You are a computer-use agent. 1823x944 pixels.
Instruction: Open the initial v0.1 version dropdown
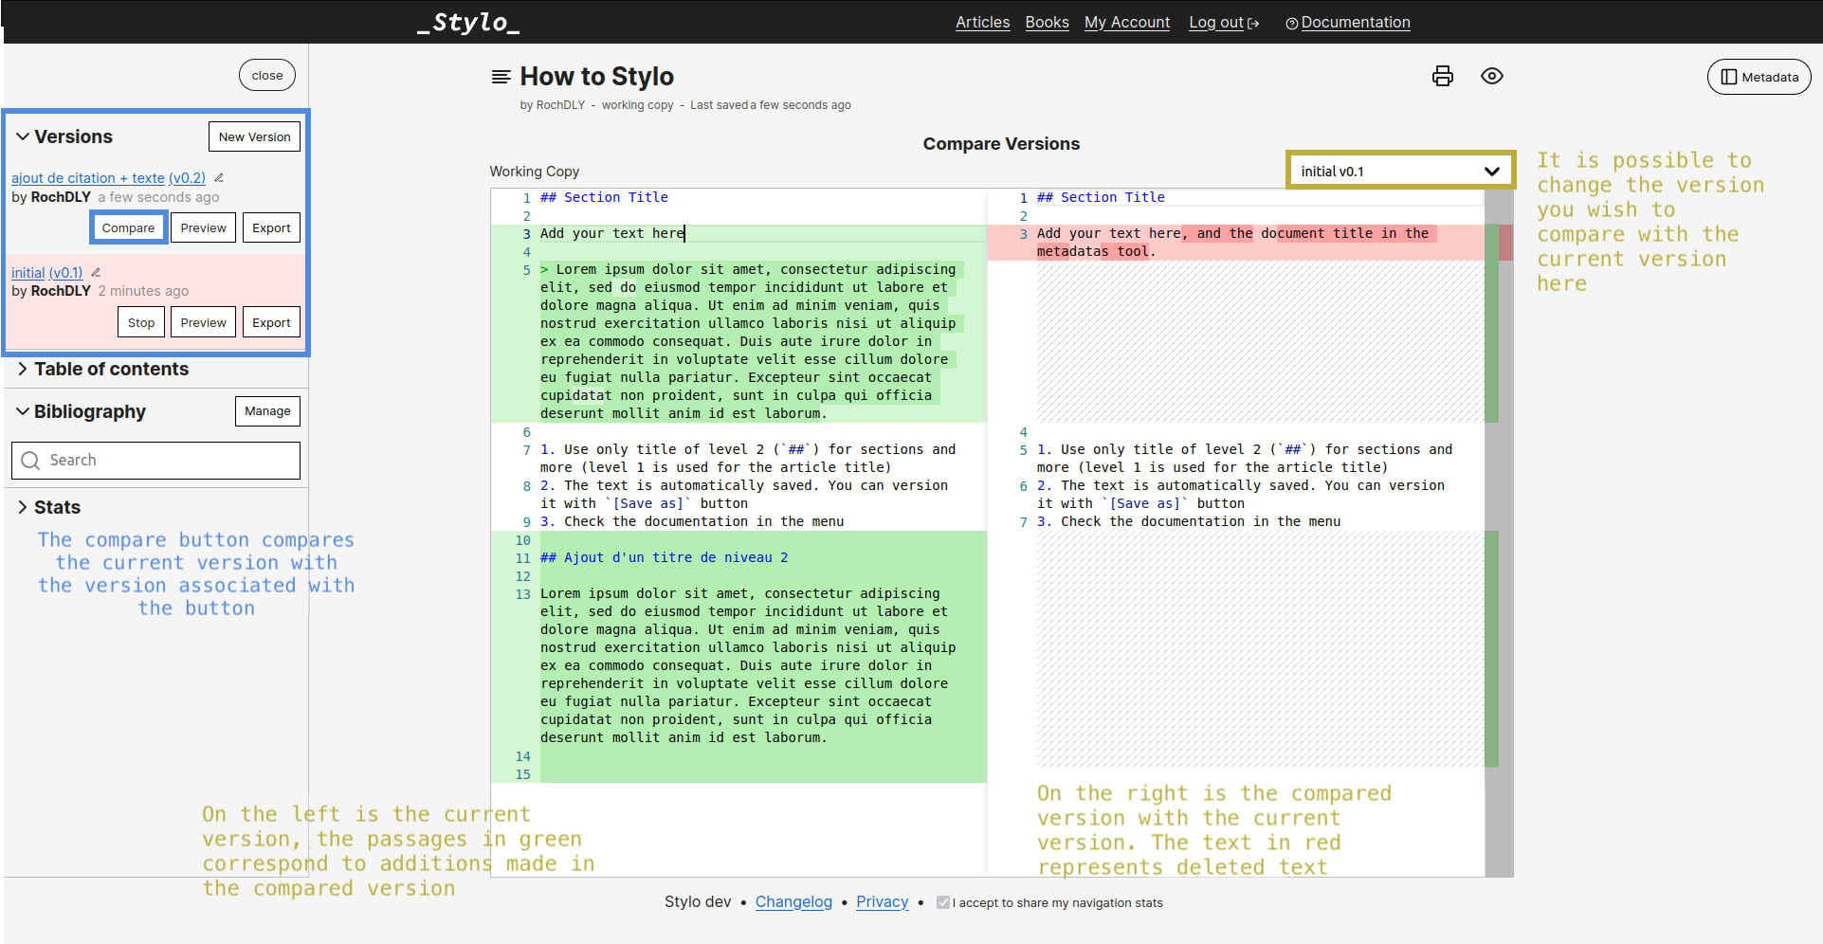coord(1399,171)
